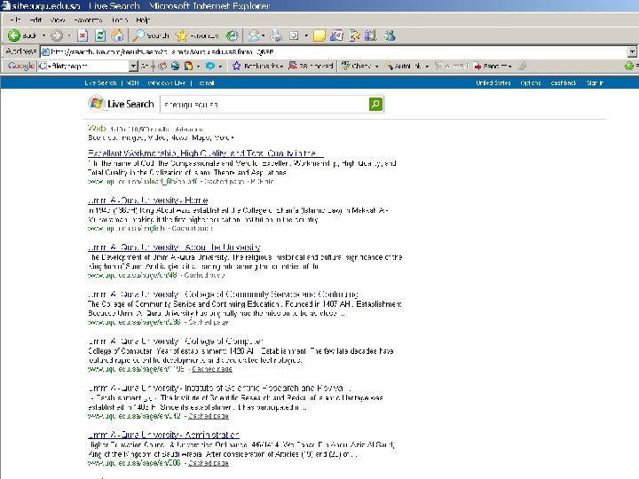Click the Edit page icon in the toolbar
This screenshot has height=479, width=639.
point(294,35)
